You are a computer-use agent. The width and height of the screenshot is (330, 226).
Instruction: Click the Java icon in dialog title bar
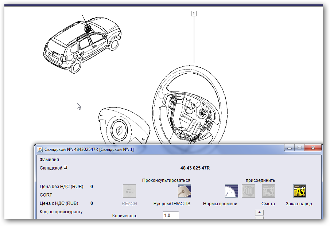click(40, 149)
